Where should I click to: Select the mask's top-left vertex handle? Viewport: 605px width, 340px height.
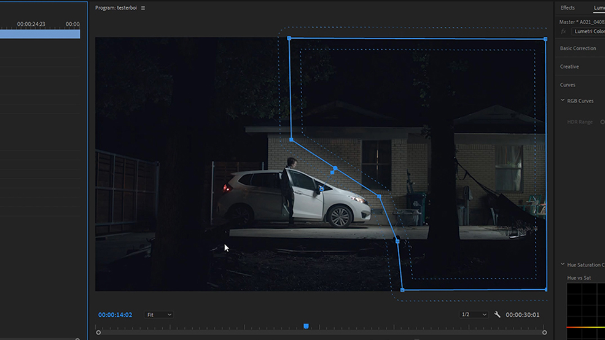289,38
